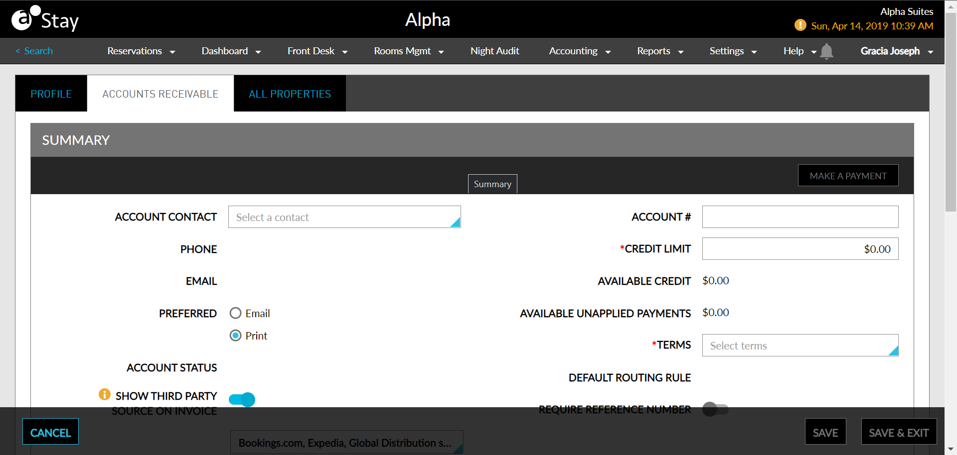The height and width of the screenshot is (455, 957).
Task: Click the Summary view button
Action: coord(492,184)
